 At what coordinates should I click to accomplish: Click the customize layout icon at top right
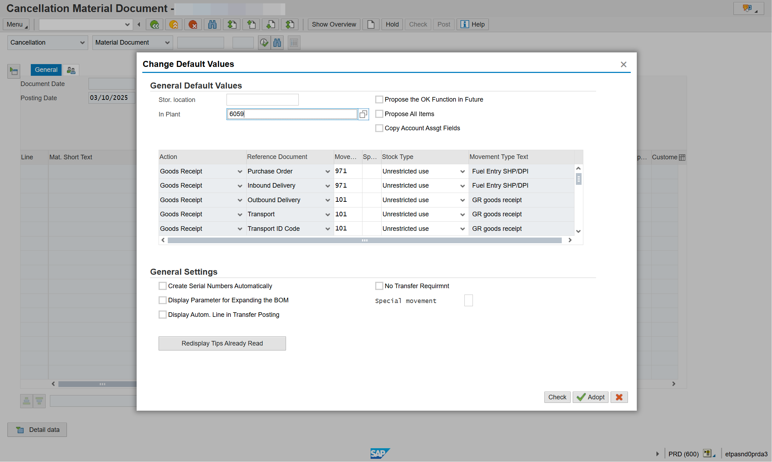pyautogui.click(x=748, y=8)
